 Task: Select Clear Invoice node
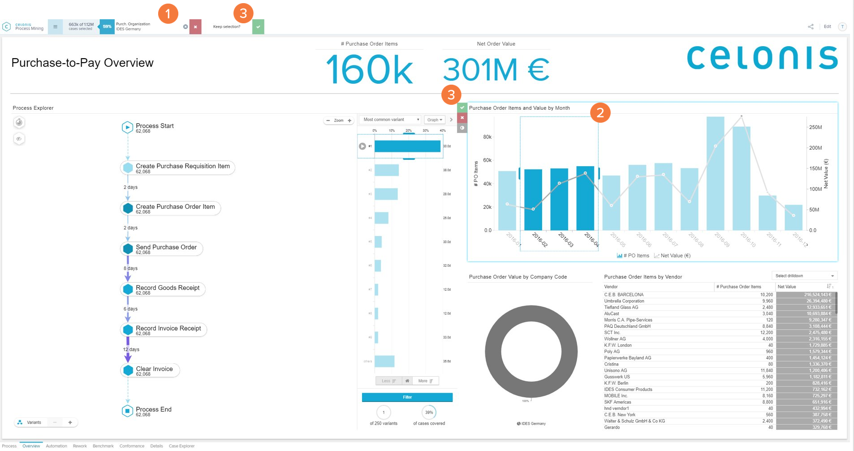tap(150, 370)
